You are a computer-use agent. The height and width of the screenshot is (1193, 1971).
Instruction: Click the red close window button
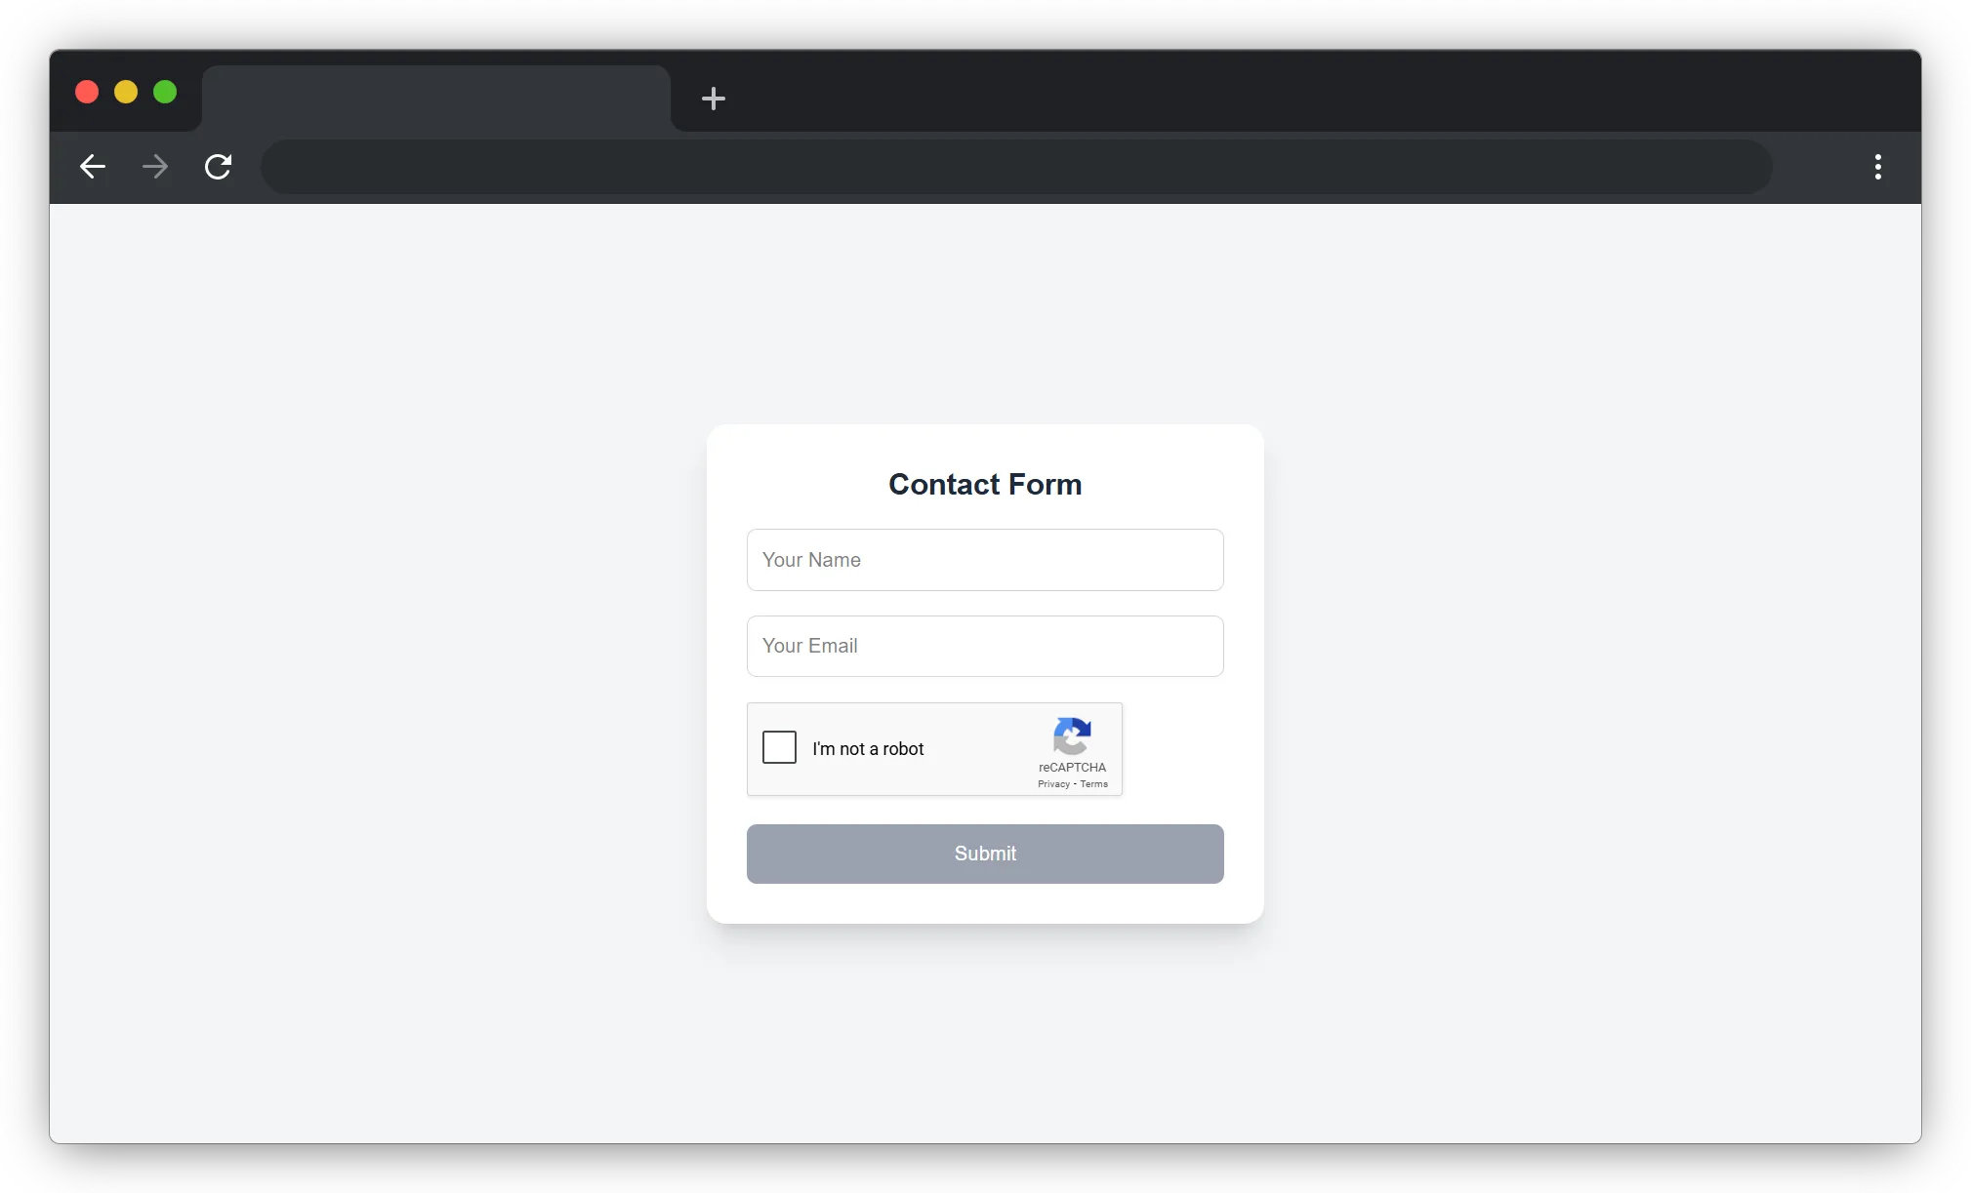tap(87, 91)
